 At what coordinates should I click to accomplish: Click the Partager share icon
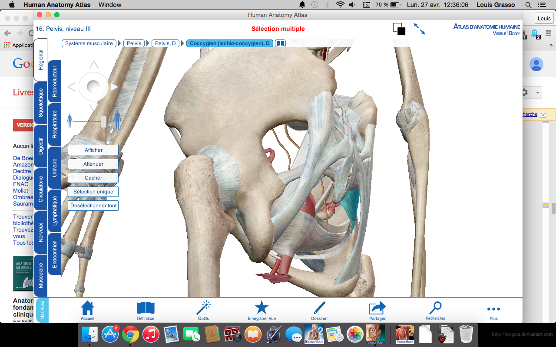[x=377, y=309]
